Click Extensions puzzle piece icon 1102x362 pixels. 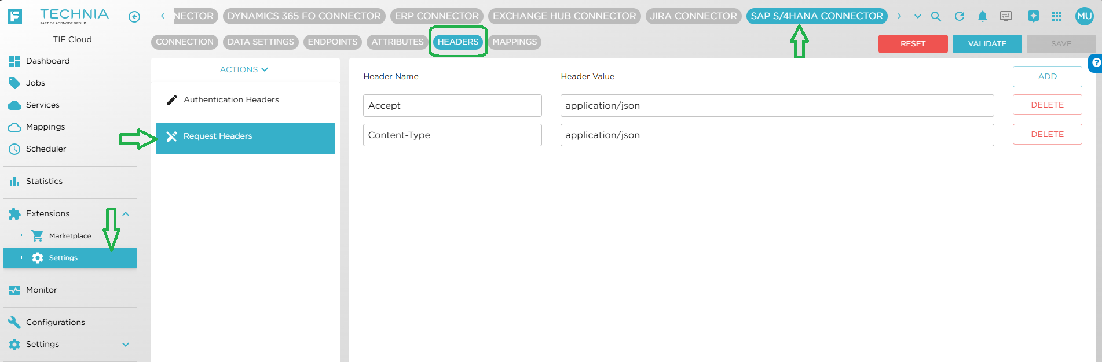click(x=14, y=213)
